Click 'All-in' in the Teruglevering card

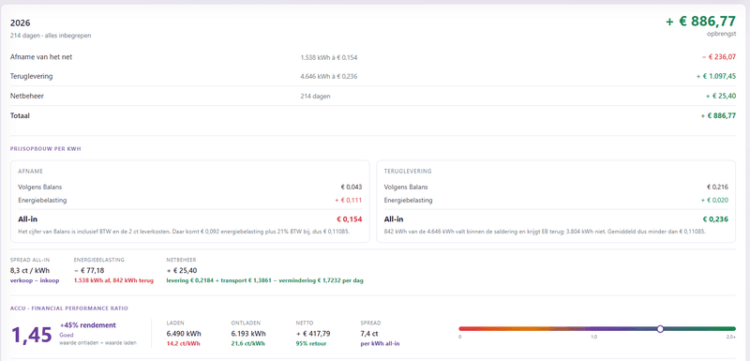coord(394,219)
